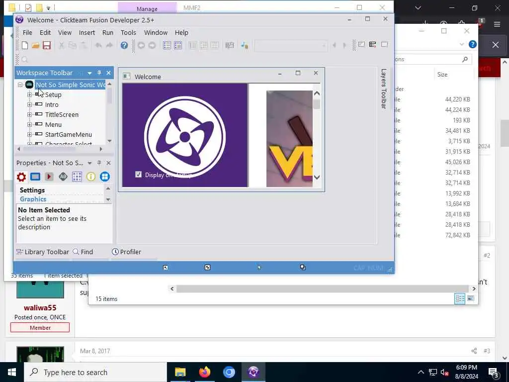This screenshot has height=382, width=509.
Task: Select the About info properties icon
Action: point(91,177)
